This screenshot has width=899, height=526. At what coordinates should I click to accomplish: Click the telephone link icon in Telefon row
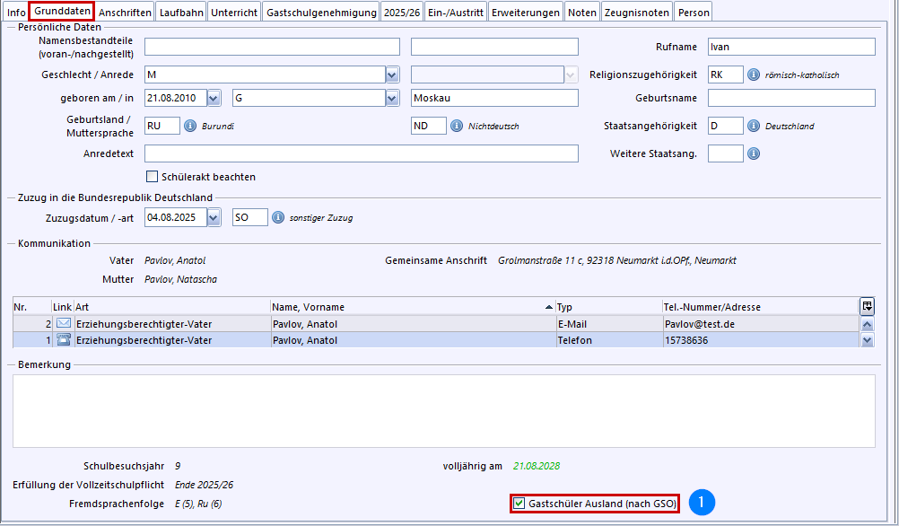click(63, 340)
